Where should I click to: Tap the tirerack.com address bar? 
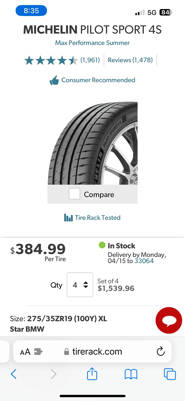(97, 352)
